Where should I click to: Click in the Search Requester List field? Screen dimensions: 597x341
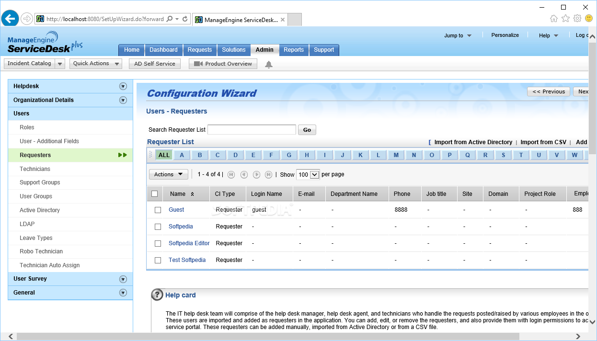click(x=252, y=129)
